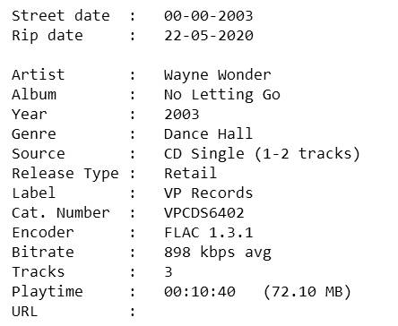Click the Year value 2003

tap(182, 115)
